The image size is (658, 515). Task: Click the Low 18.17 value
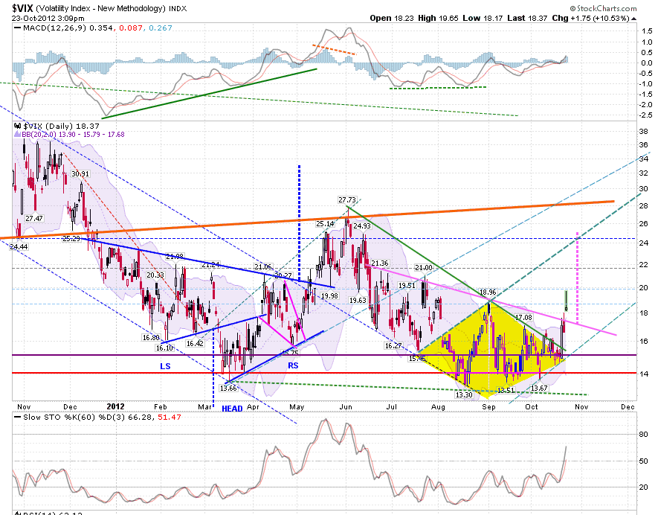(x=482, y=18)
